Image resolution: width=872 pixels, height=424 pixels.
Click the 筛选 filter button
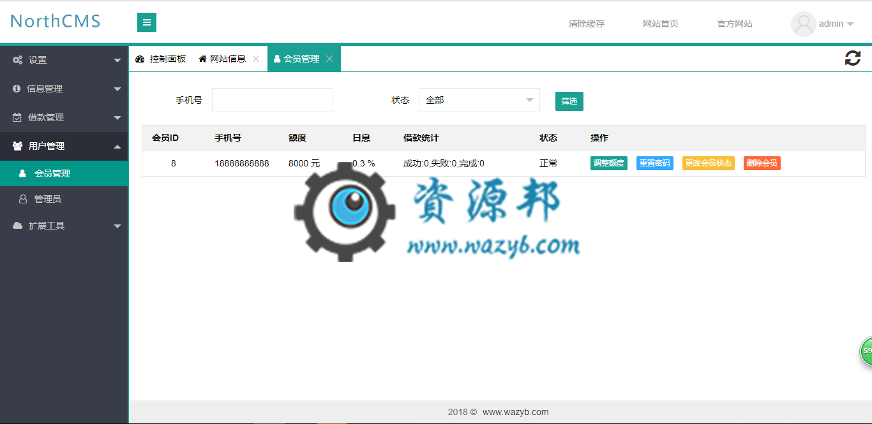pos(569,101)
